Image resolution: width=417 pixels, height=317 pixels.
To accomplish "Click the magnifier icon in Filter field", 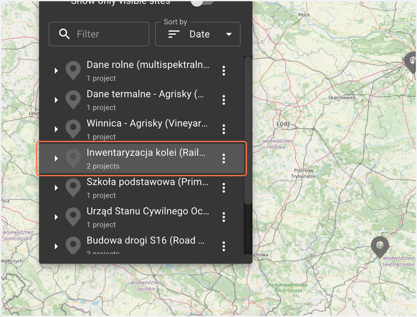I will (x=65, y=34).
